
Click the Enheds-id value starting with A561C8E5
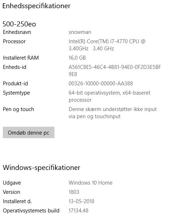coord(115,71)
